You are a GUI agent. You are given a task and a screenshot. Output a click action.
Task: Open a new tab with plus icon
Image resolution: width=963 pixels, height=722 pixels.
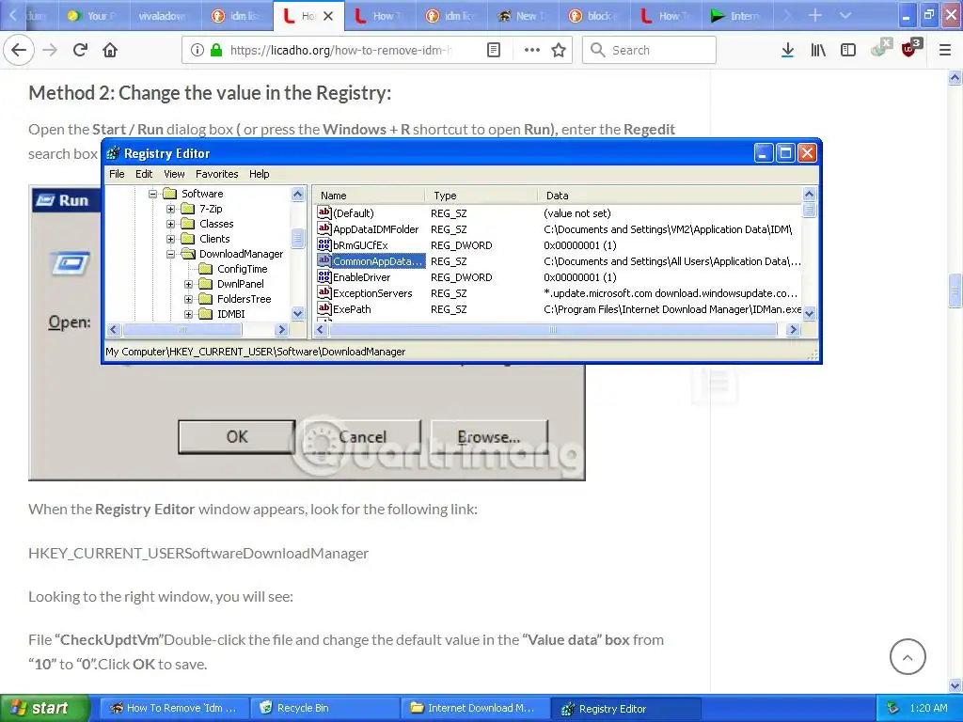click(815, 15)
